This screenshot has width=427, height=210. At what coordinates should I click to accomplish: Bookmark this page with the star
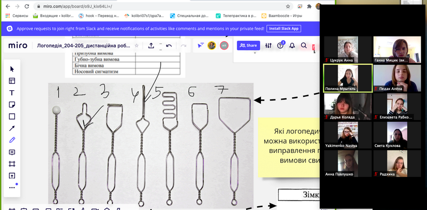[x=288, y=6]
